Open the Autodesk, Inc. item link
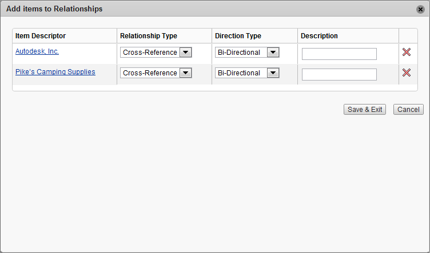Viewport: 430px width, 253px height. click(37, 51)
